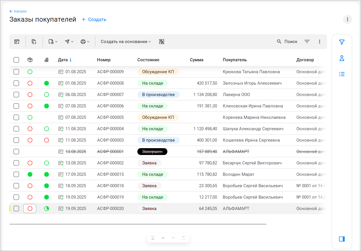The height and width of the screenshot is (251, 361).
Task: Toggle the side panel collapse icon
Action: click(x=342, y=239)
